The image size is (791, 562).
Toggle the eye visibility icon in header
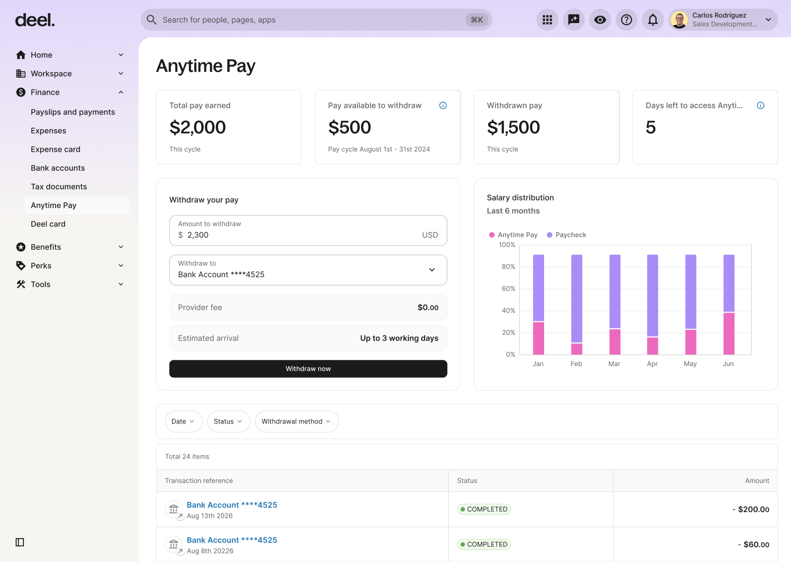pyautogui.click(x=600, y=20)
